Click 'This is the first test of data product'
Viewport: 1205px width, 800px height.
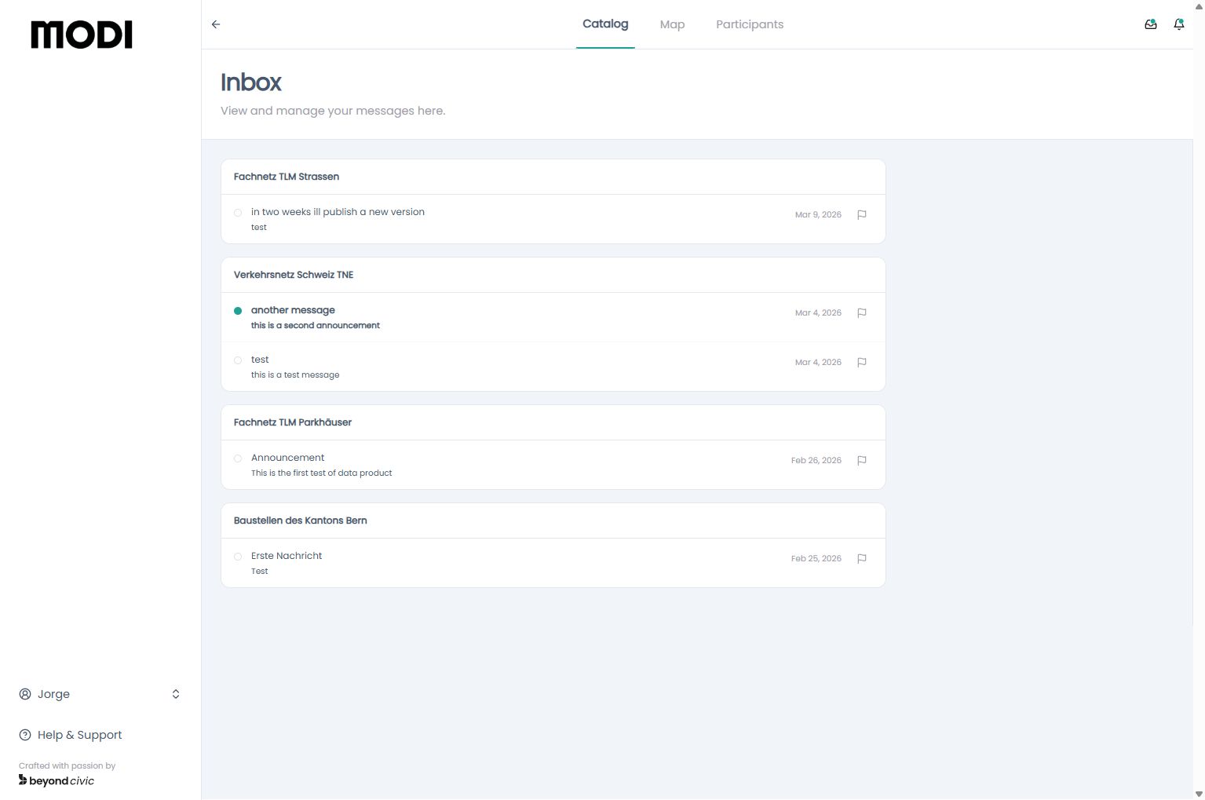click(x=321, y=473)
